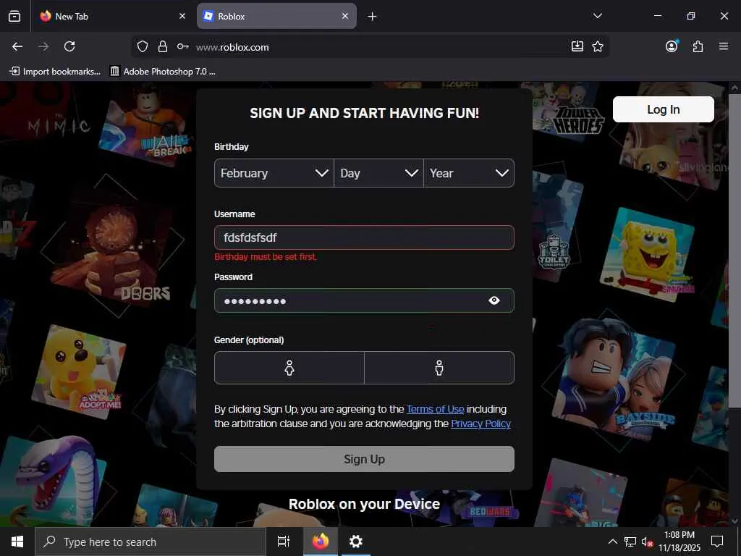Go back to the previous page
The height and width of the screenshot is (556, 741).
click(x=17, y=46)
